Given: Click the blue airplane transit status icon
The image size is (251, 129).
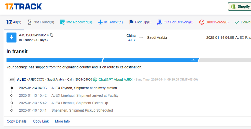Looking at the screenshot, I should [x=12, y=37].
